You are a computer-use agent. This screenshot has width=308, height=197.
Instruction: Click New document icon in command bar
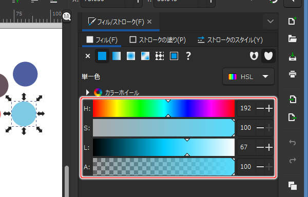tap(292, 21)
